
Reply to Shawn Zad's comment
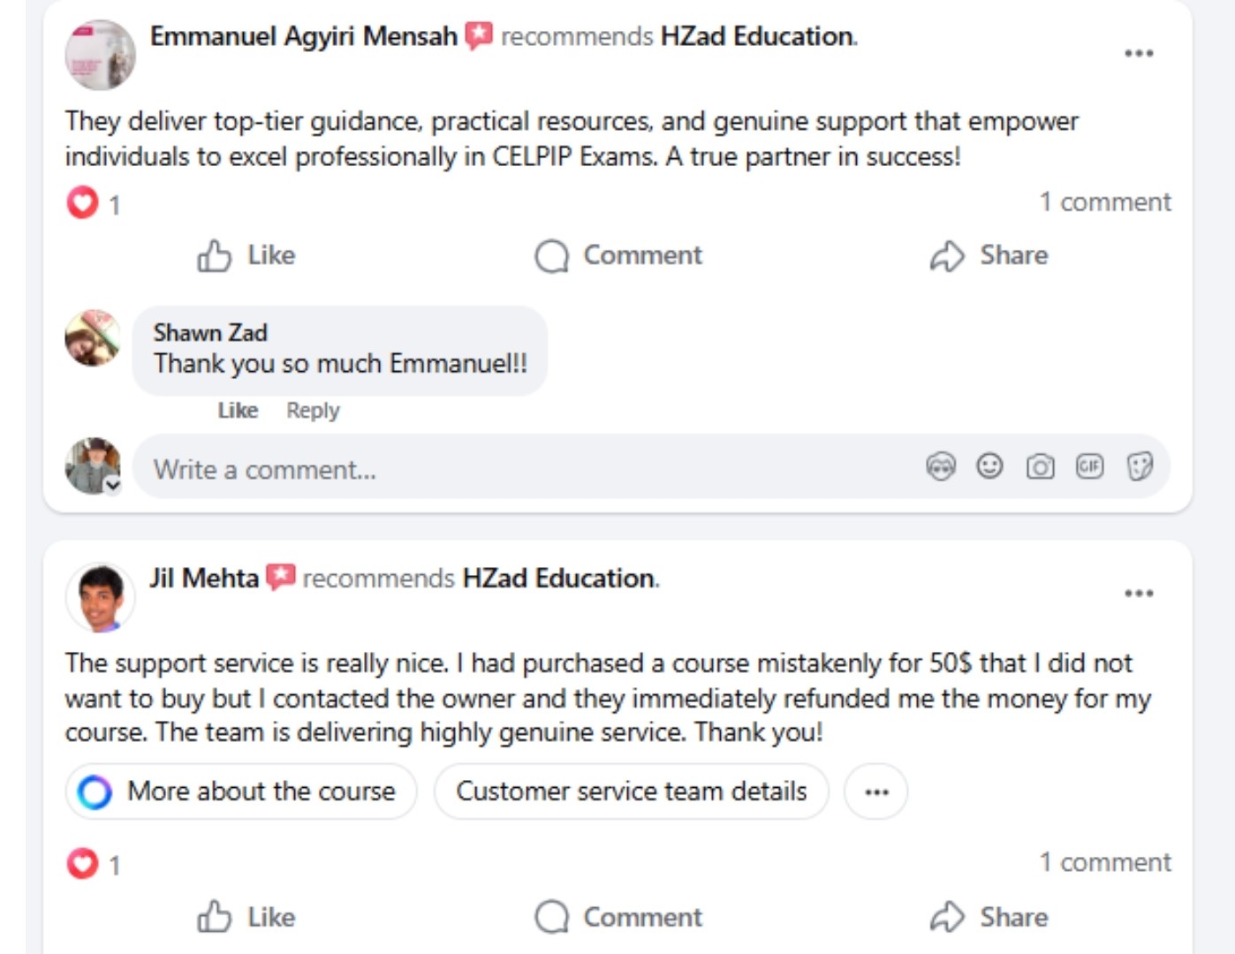pyautogui.click(x=313, y=411)
